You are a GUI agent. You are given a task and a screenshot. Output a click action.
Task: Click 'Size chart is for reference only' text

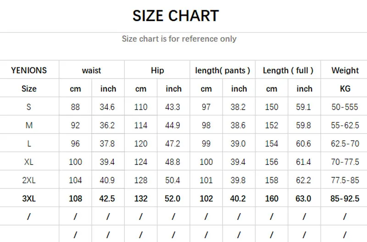click(179, 39)
